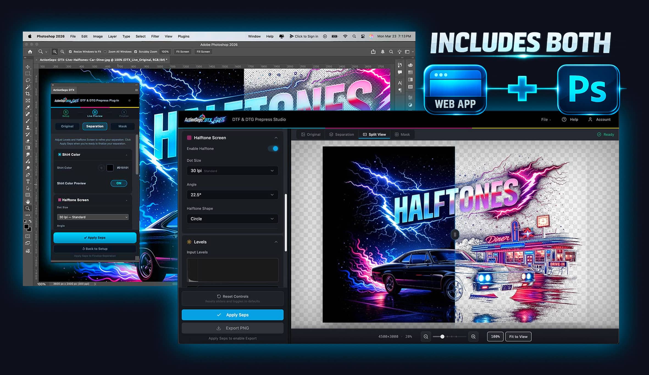Click the Shirt Color swatch
Viewport: 649px width, 375px height.
coord(110,167)
